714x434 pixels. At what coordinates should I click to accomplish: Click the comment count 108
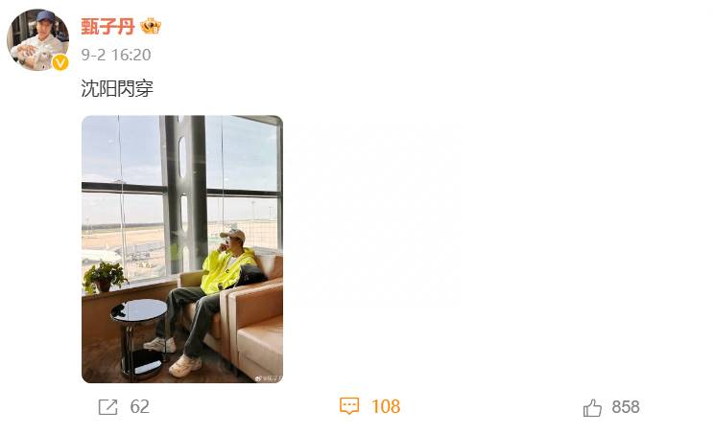click(386, 406)
